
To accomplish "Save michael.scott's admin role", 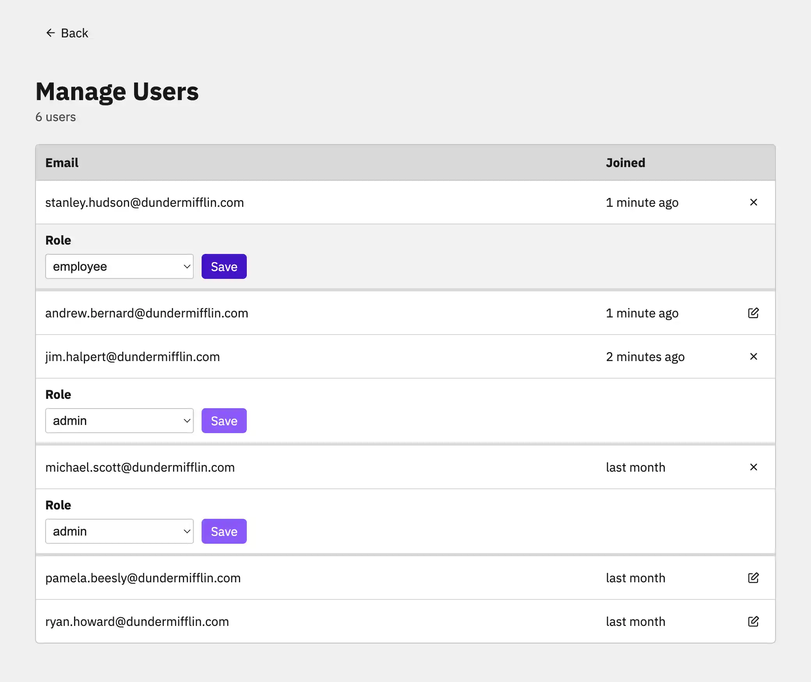I will pos(224,531).
